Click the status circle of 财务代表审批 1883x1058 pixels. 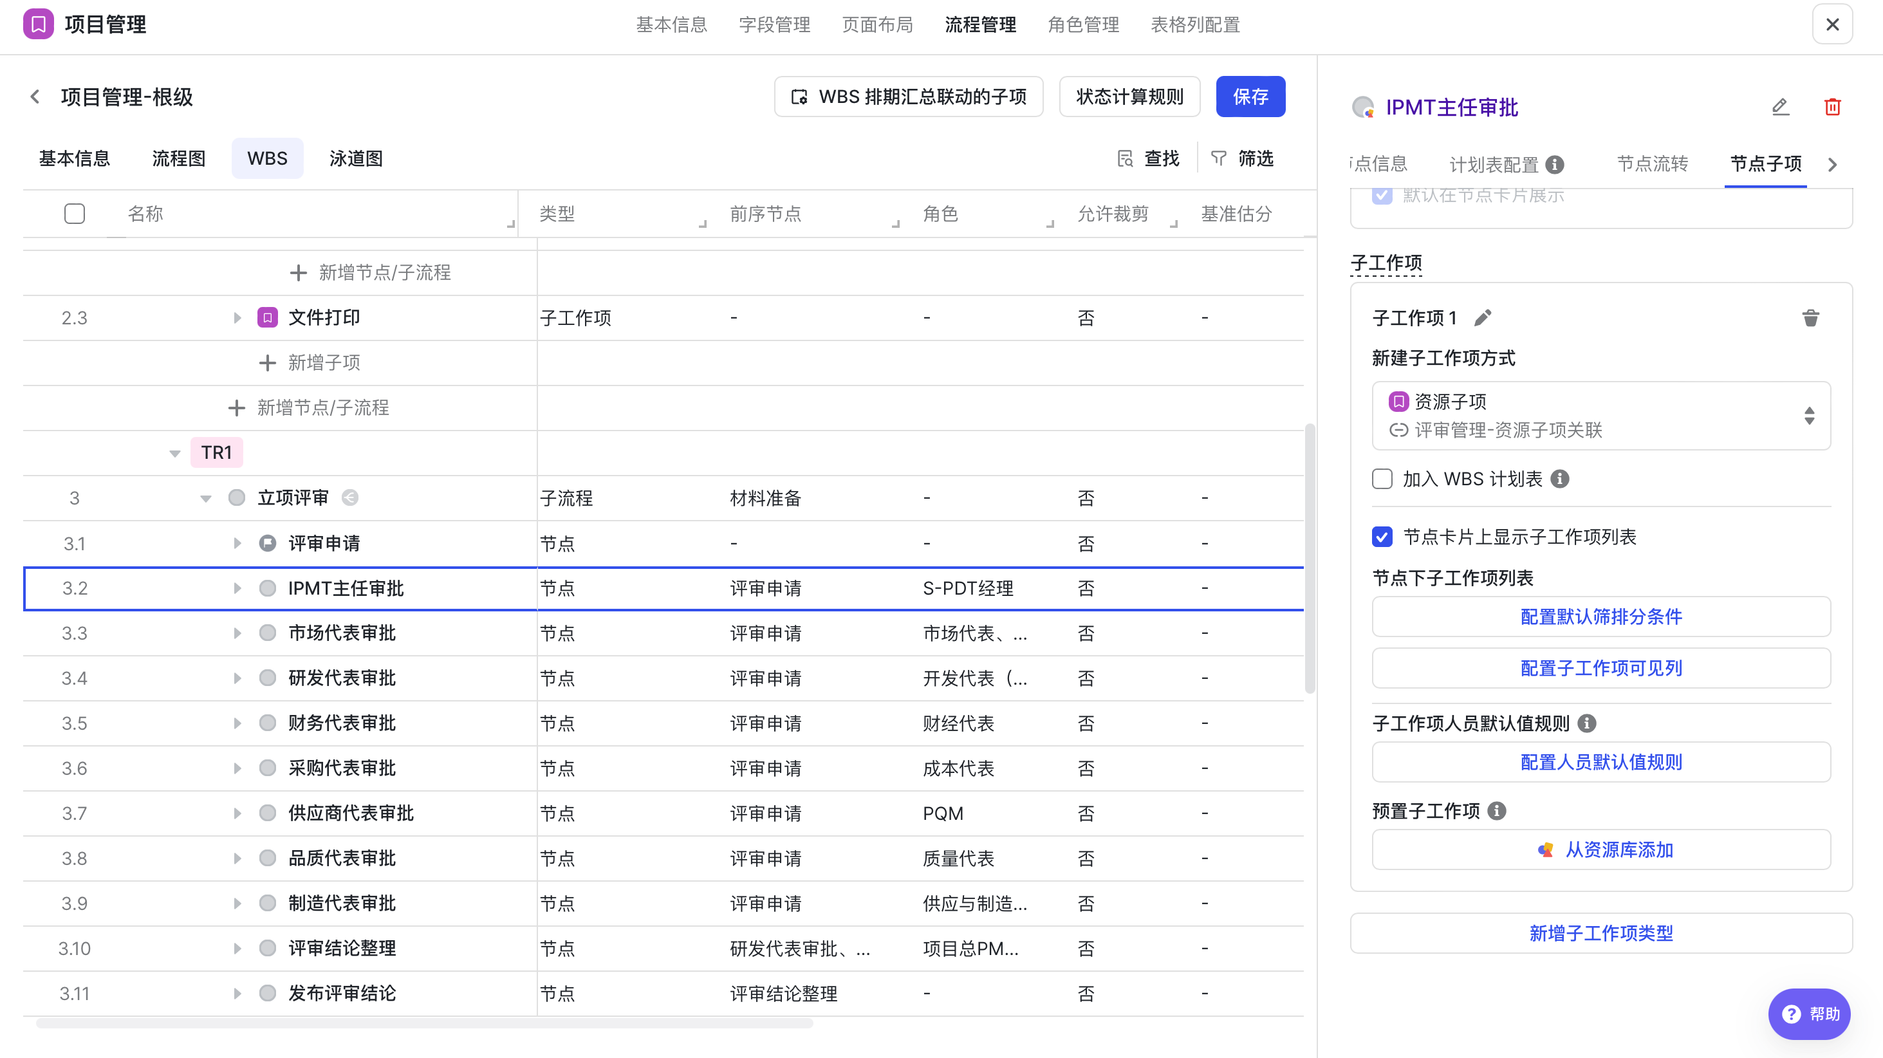268,723
